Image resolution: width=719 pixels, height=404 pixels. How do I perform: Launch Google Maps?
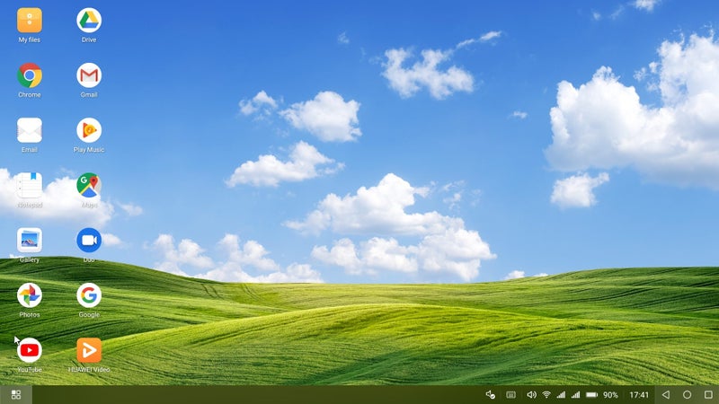tap(88, 186)
